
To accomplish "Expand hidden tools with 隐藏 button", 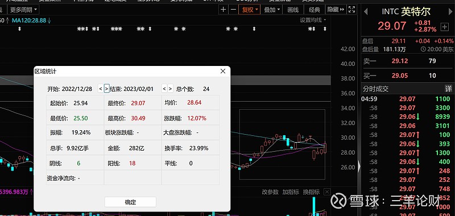I will point(336,10).
